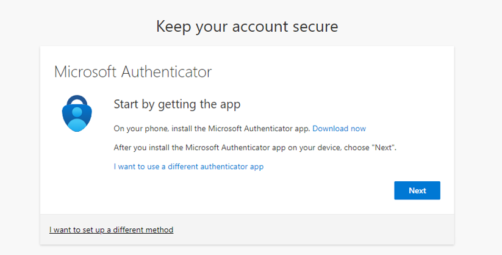Click the "Start by getting the app" heading
The height and width of the screenshot is (255, 502).
point(177,104)
